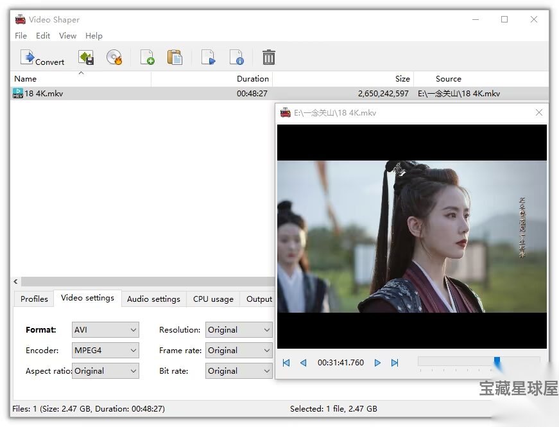Click the preview timestamp 00:31:41.760

point(341,363)
